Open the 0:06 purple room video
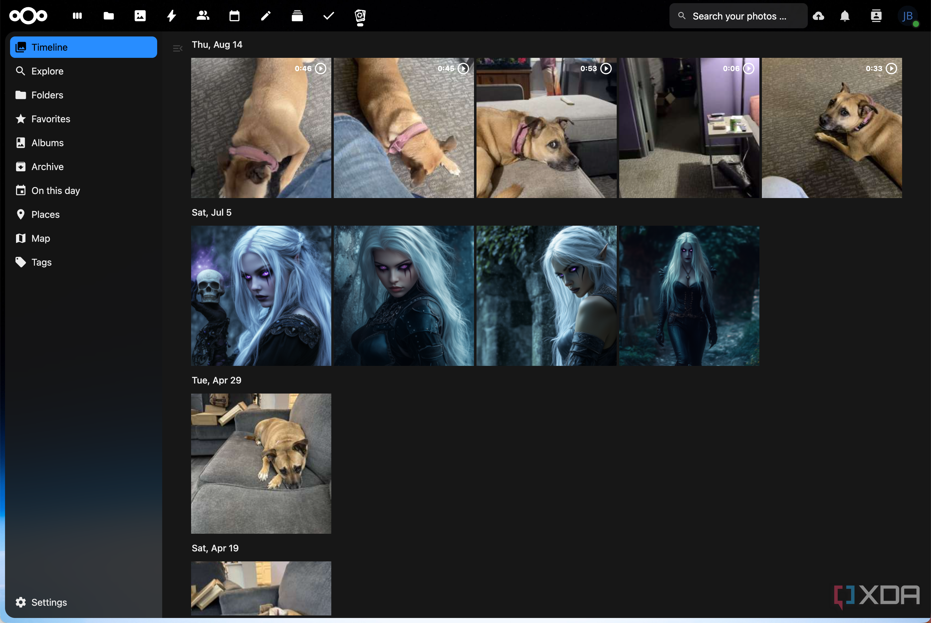This screenshot has height=623, width=931. 689,128
